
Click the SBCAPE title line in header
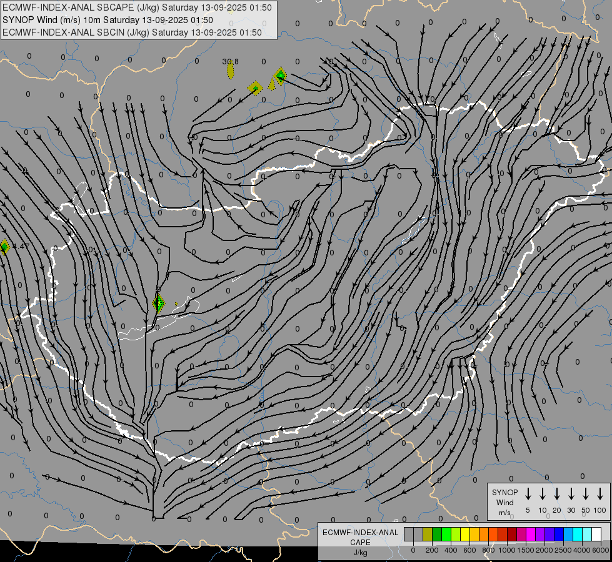pos(137,7)
